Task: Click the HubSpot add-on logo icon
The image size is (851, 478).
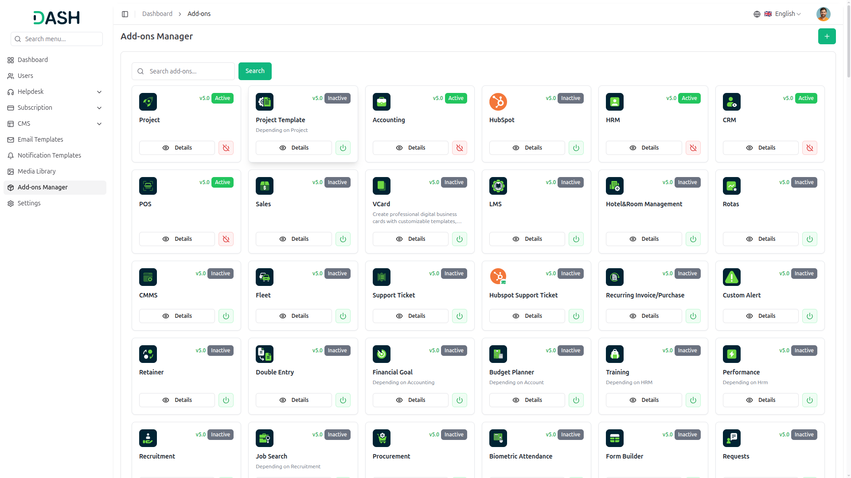Action: click(x=498, y=102)
